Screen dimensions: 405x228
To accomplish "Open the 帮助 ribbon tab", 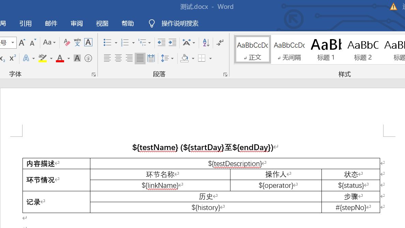I will 128,23.
